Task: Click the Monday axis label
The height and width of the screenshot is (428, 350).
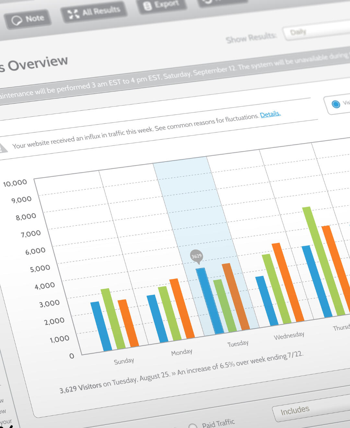Action: pyautogui.click(x=181, y=352)
